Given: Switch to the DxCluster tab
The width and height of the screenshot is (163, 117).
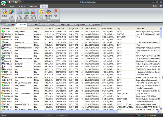Looking at the screenshot, I should (34, 25).
